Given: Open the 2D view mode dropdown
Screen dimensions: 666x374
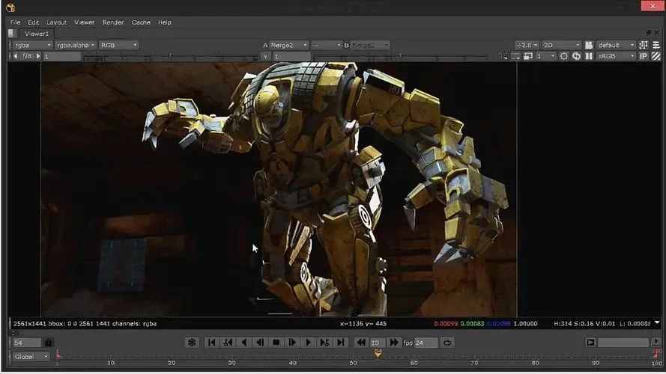Looking at the screenshot, I should 560,45.
